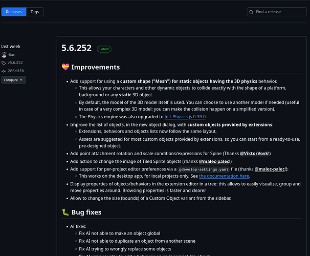Expand the Compare dropdown
This screenshot has width=310, height=256.
click(x=13, y=80)
